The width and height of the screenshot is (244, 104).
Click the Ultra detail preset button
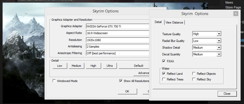click(110, 66)
